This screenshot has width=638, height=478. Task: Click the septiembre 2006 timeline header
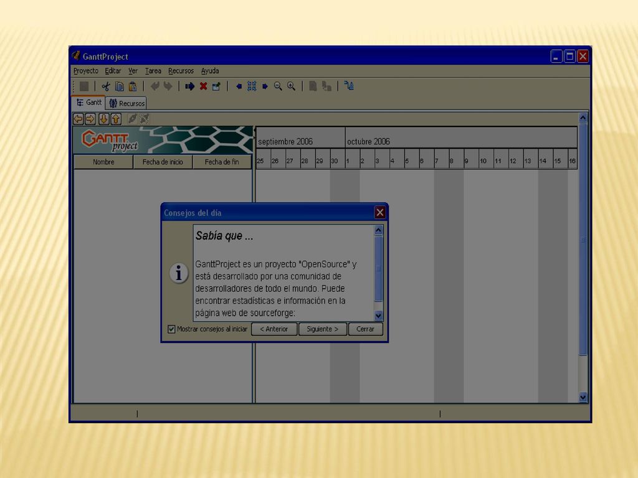300,138
